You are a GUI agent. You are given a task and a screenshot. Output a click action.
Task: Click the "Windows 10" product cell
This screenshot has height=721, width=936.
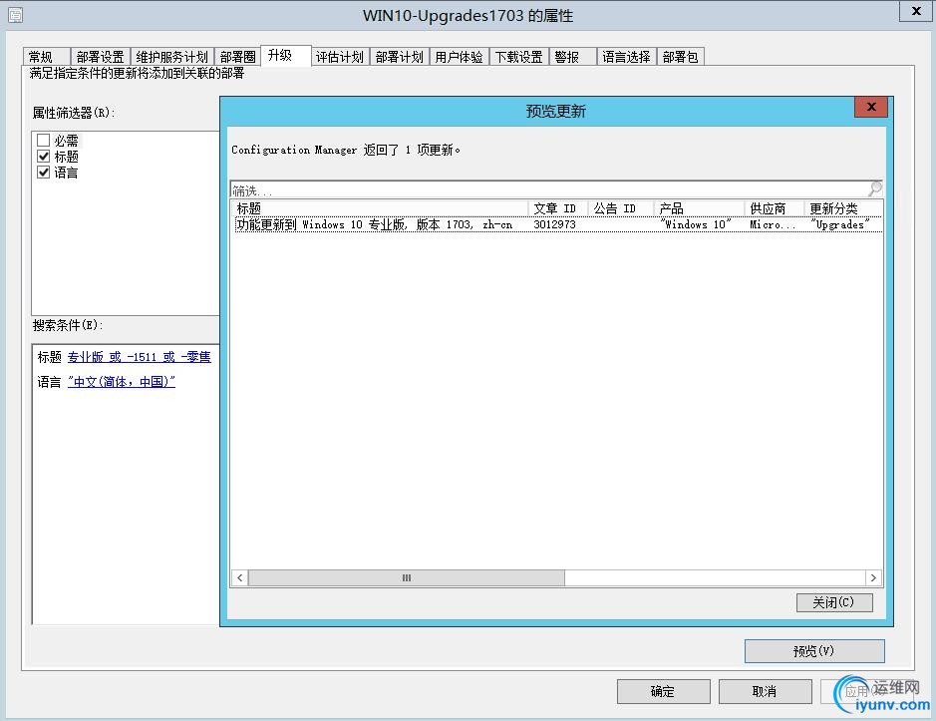click(696, 224)
